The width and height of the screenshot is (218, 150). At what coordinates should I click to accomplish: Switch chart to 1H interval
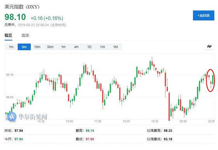63,47
